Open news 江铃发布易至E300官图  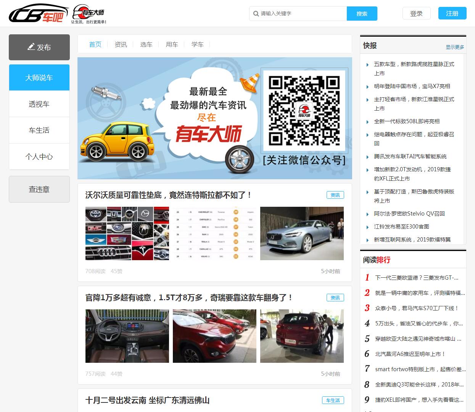pos(401,227)
